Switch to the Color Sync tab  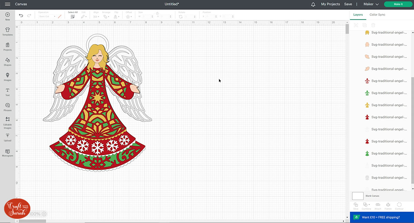[377, 15]
